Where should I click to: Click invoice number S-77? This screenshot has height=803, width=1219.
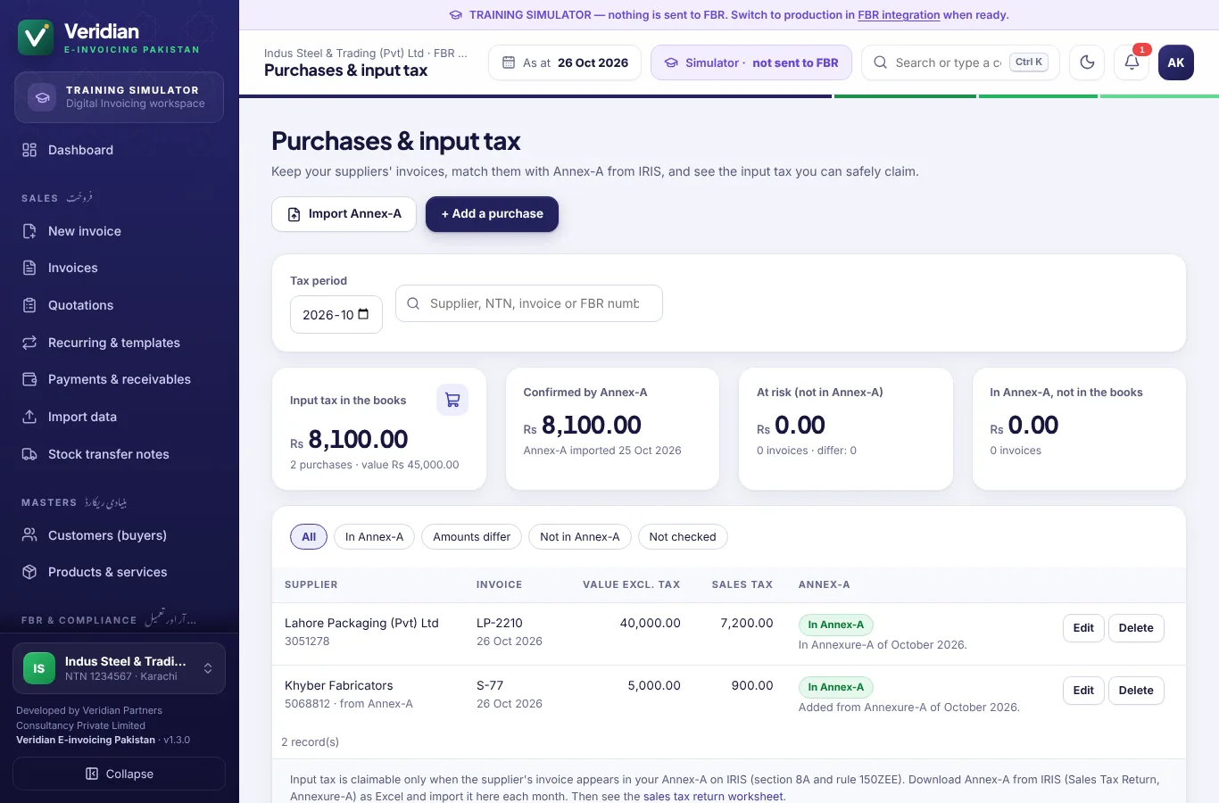tap(490, 685)
